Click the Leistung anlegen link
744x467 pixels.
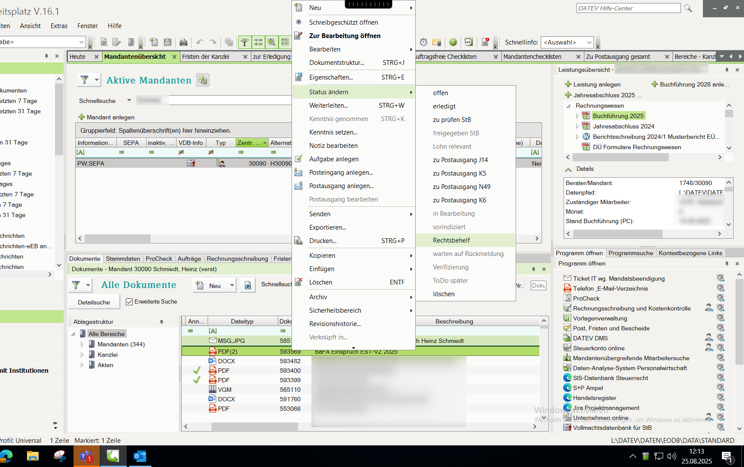tap(596, 84)
